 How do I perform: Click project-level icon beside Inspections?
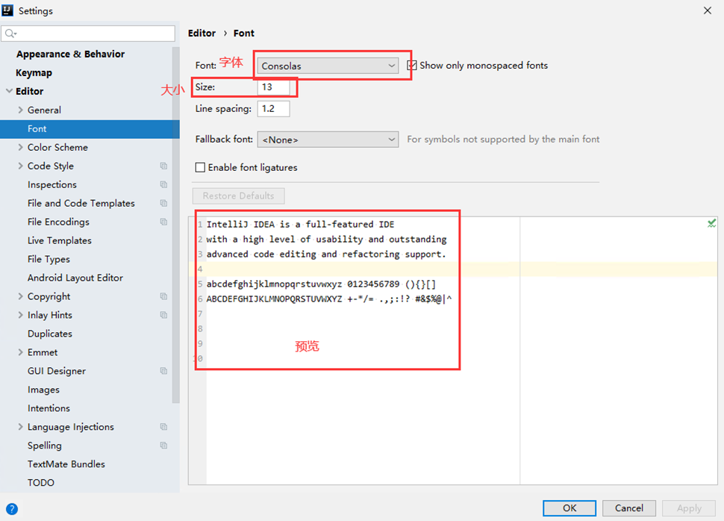point(163,184)
